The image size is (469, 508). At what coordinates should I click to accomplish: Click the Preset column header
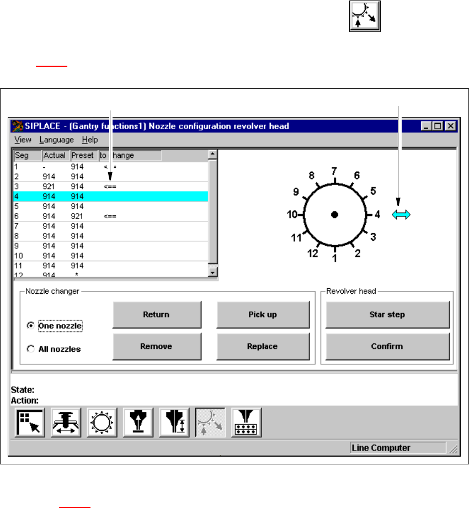pos(84,156)
